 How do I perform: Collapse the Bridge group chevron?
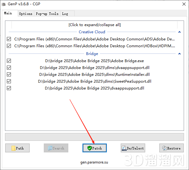(x=179, y=54)
